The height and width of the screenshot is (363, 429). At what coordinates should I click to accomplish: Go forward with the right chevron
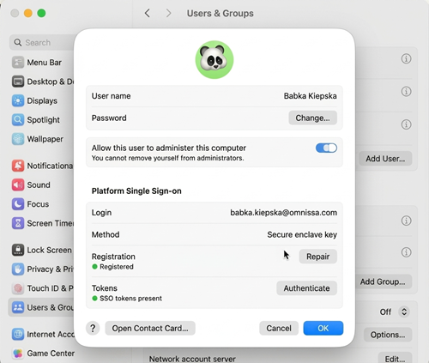pos(169,13)
